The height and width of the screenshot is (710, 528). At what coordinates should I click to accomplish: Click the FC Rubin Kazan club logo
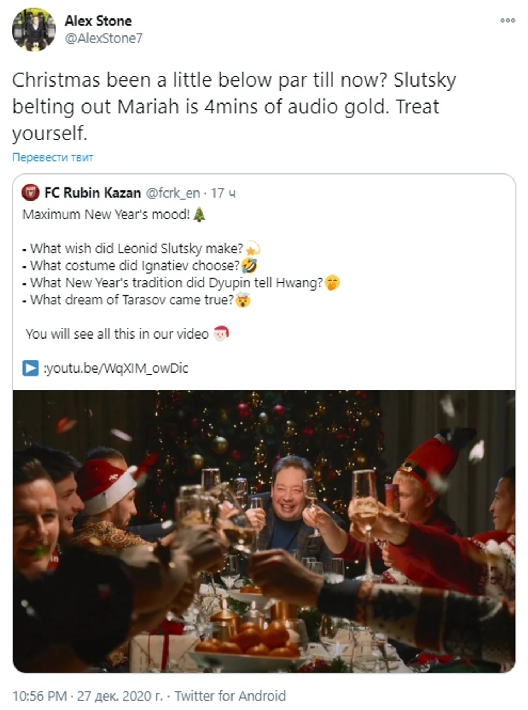coord(30,193)
